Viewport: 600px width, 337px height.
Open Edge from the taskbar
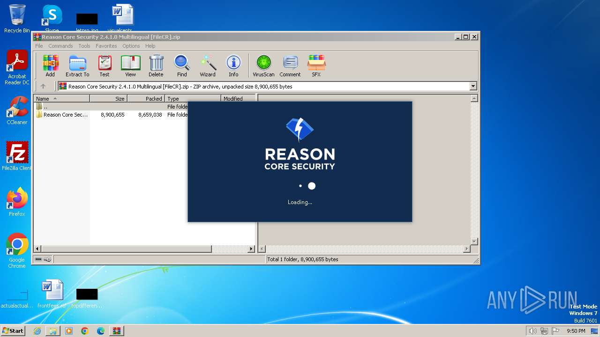(x=101, y=331)
